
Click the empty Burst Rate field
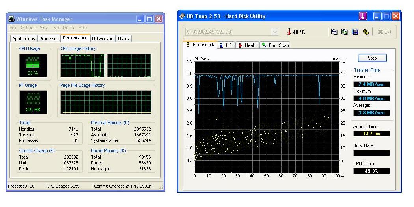pyautogui.click(x=371, y=153)
